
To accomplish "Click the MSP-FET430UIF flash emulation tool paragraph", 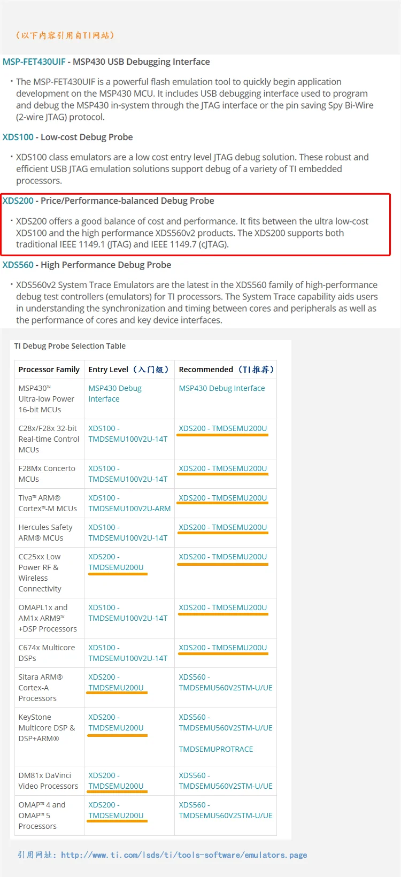I will tap(195, 99).
